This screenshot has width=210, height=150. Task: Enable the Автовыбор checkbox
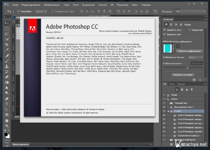click(x=19, y=11)
